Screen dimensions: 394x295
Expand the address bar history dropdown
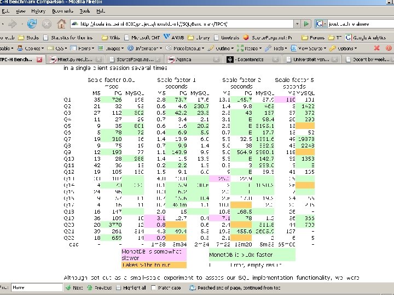[297, 24]
